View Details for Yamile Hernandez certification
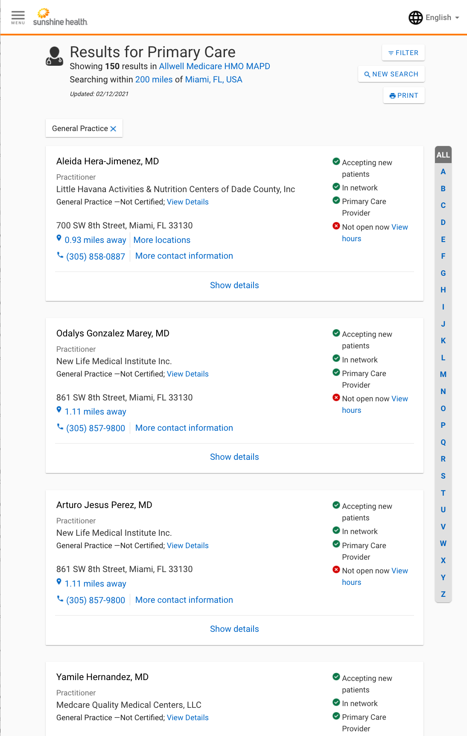This screenshot has height=736, width=467. click(x=188, y=718)
